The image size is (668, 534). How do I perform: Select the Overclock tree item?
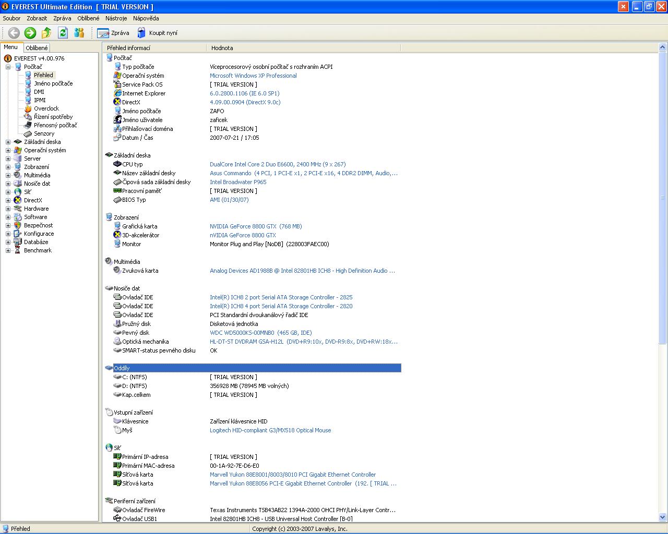point(46,108)
